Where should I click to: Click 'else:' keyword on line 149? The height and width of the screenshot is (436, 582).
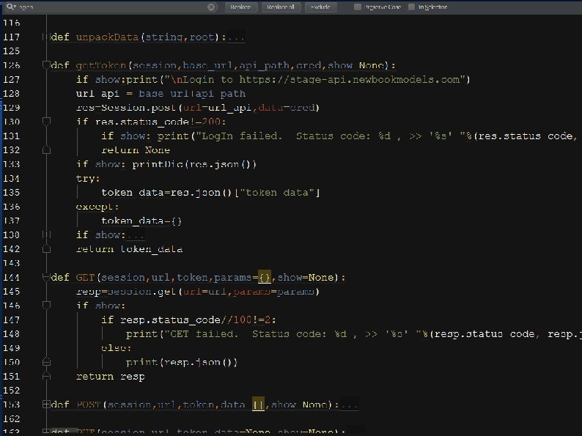tap(116, 348)
